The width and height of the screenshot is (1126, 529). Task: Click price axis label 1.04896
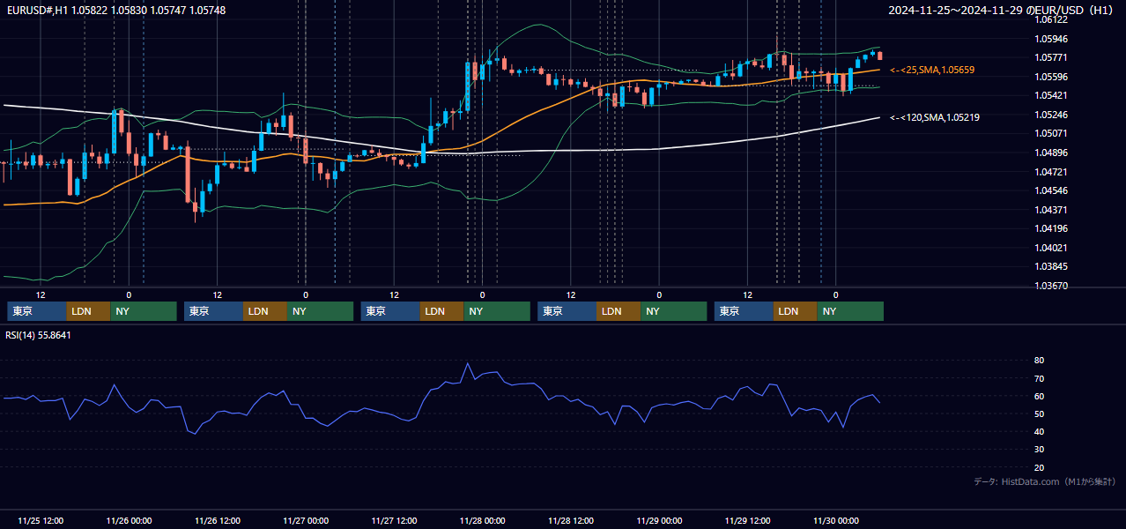pos(1052,153)
